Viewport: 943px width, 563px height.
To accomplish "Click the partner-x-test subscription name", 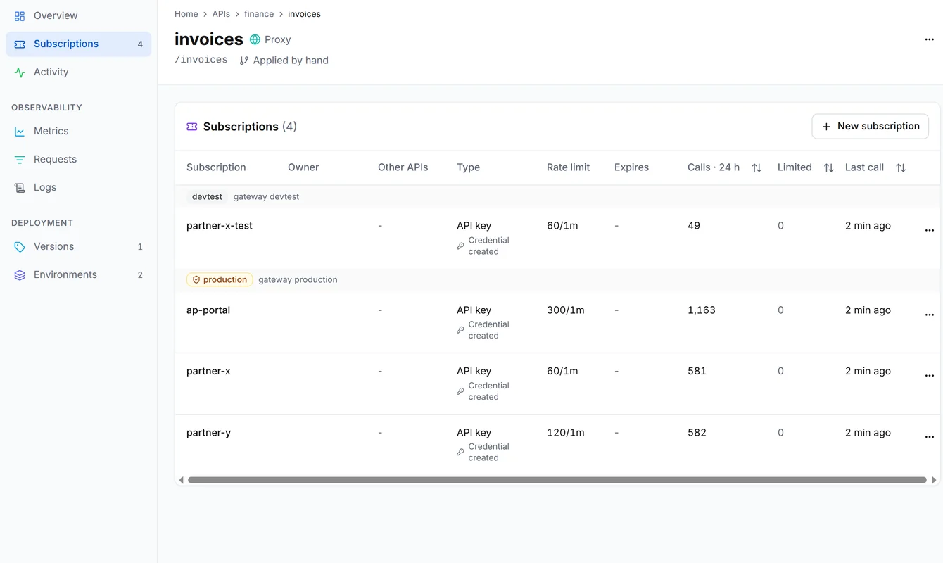I will tap(220, 226).
